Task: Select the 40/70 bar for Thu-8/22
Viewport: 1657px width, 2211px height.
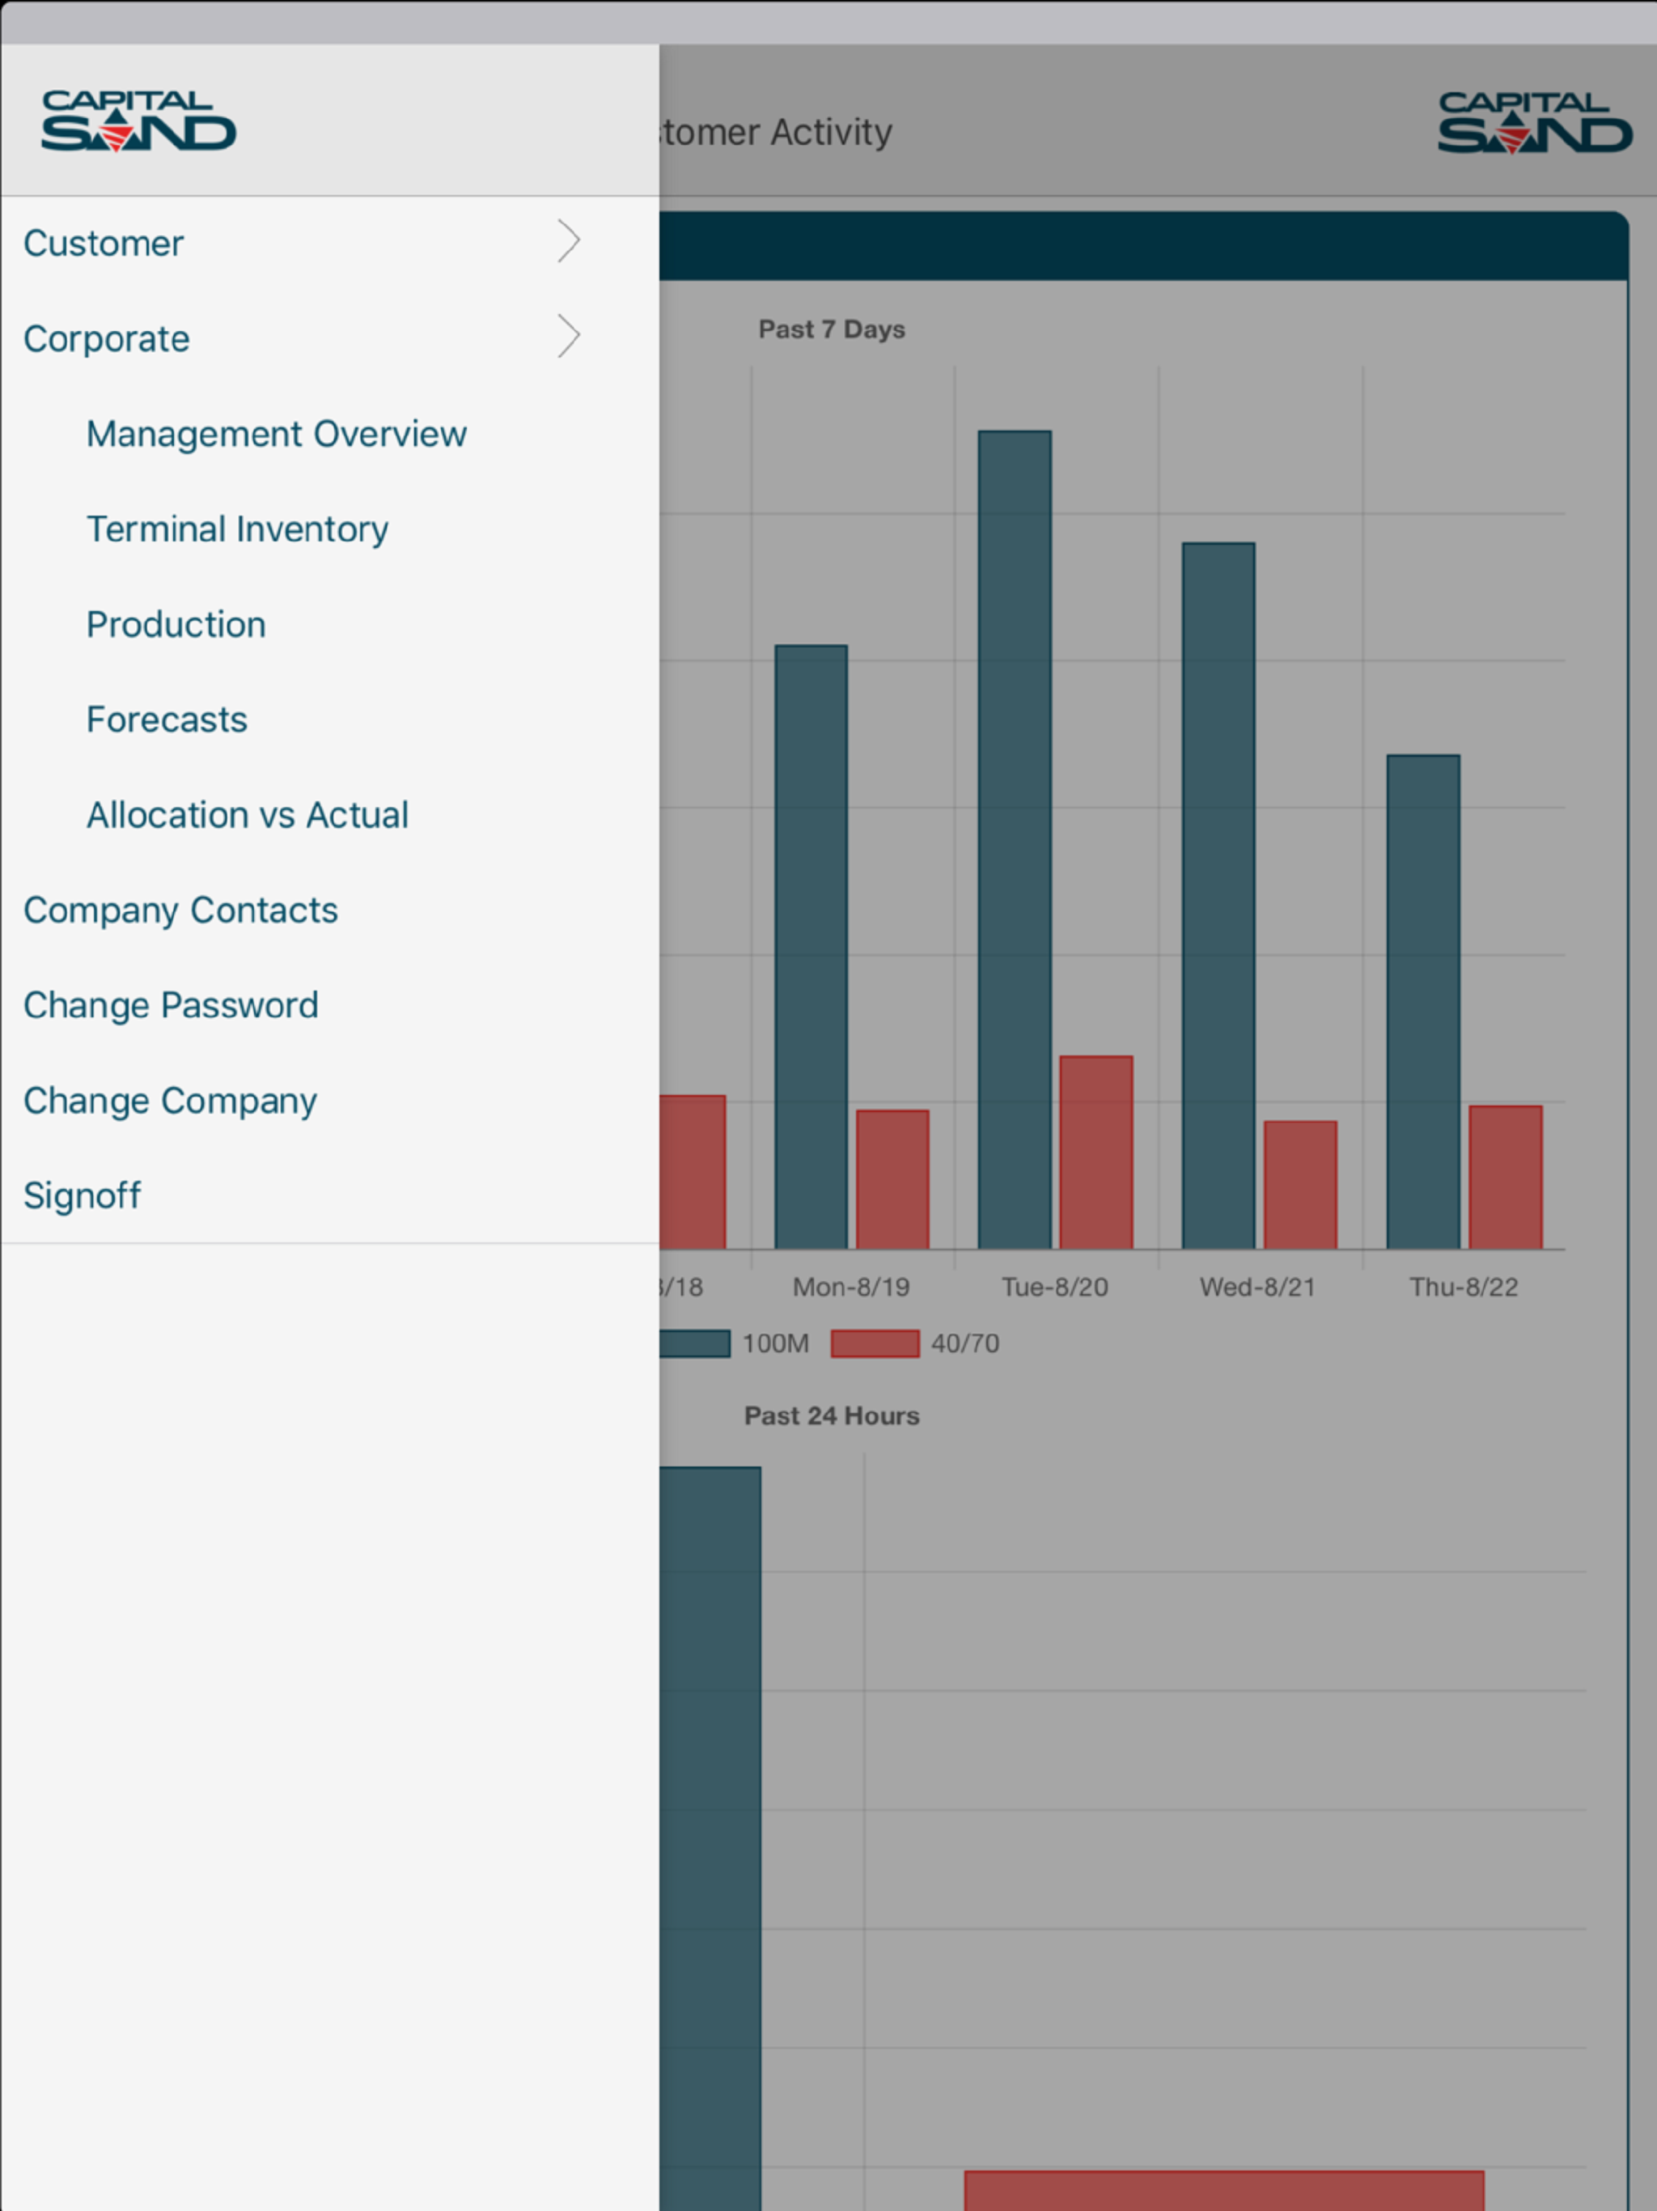Action: tap(1506, 1178)
